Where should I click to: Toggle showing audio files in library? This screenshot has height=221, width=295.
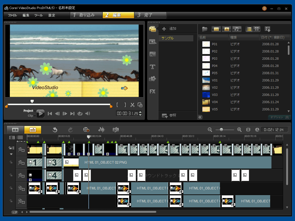pos(237,29)
